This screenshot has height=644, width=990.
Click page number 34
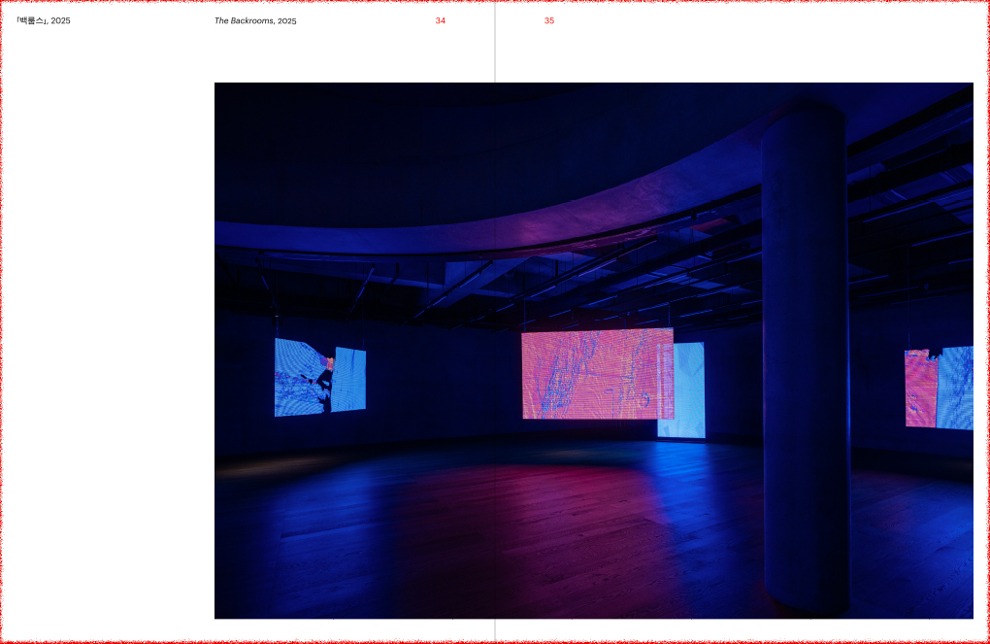click(x=440, y=20)
